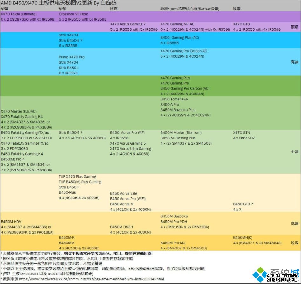The image size is (301, 284).
Task: Click the 技嘉 column header
Action: pyautogui.click(x=114, y=9)
